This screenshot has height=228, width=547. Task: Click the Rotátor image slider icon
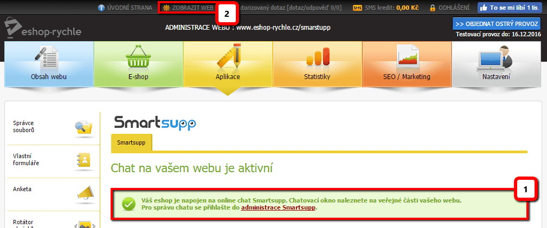[x=85, y=224]
